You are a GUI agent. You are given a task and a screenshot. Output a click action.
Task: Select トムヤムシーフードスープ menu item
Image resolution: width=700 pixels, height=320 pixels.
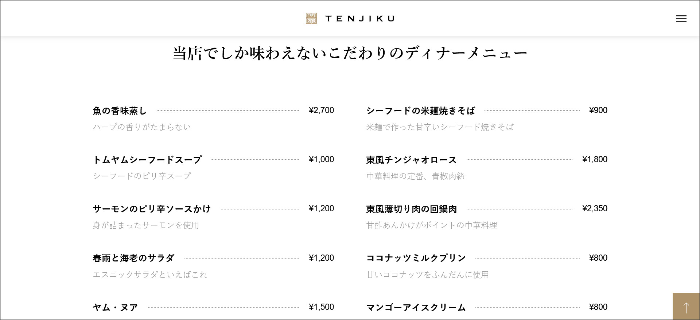(x=147, y=160)
